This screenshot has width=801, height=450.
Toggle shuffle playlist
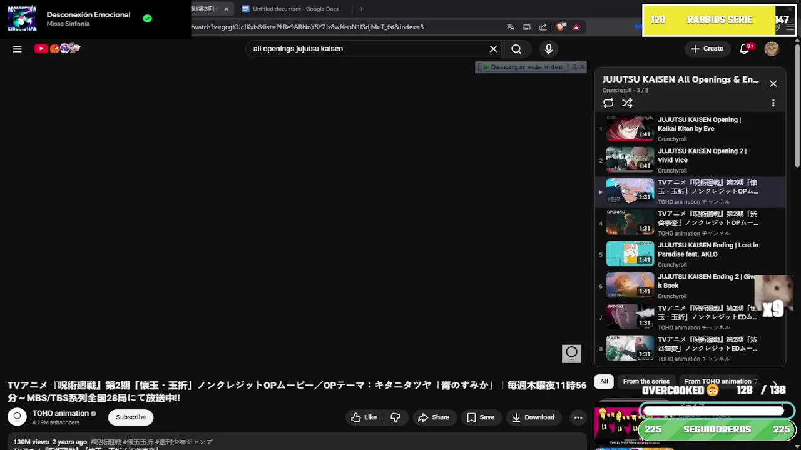click(627, 103)
